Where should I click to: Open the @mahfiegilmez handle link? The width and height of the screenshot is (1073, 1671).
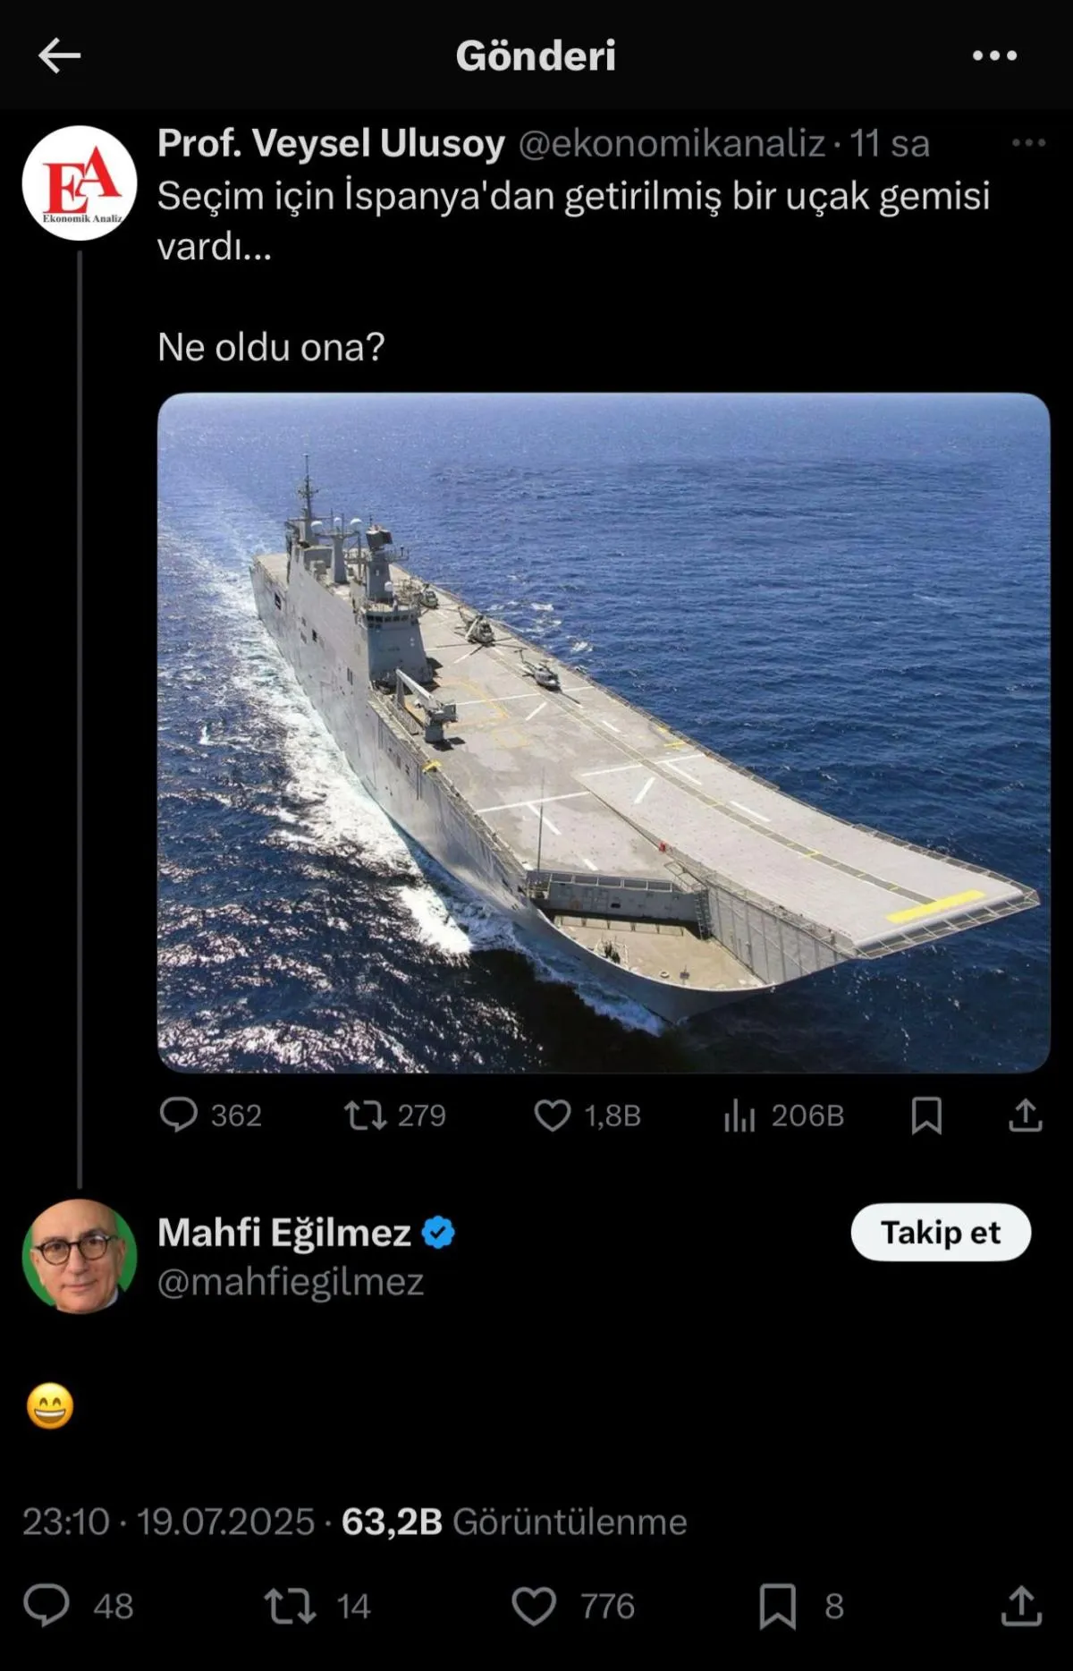coord(291,1282)
